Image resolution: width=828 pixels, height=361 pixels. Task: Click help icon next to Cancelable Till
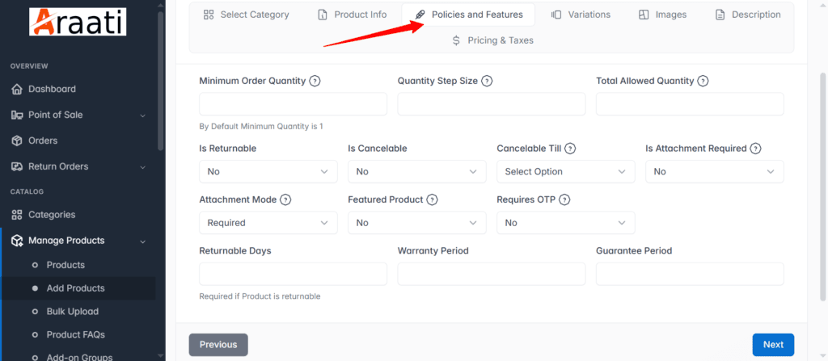tap(570, 149)
